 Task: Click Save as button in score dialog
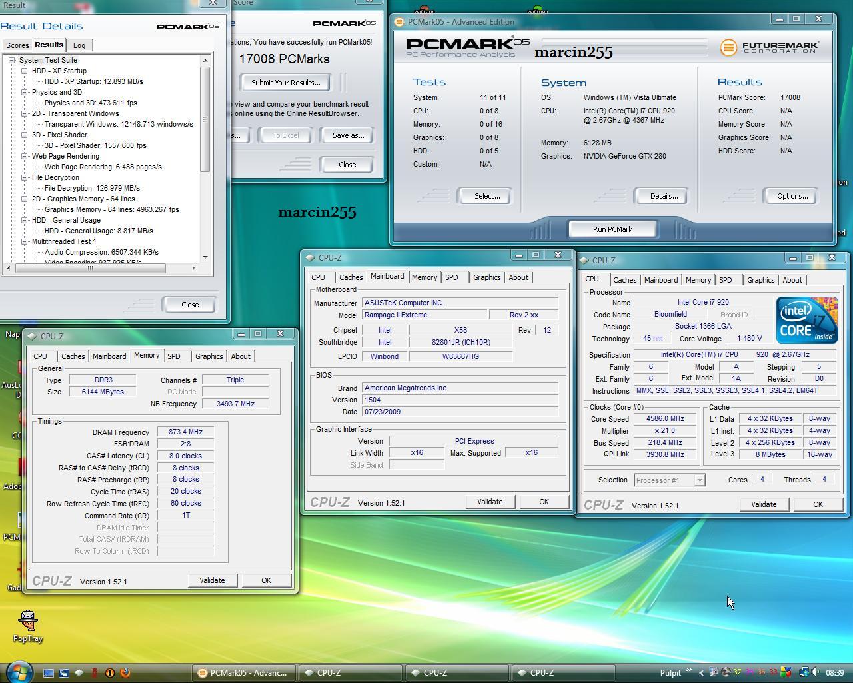(348, 135)
